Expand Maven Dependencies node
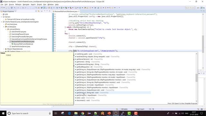 [x=4, y=49]
